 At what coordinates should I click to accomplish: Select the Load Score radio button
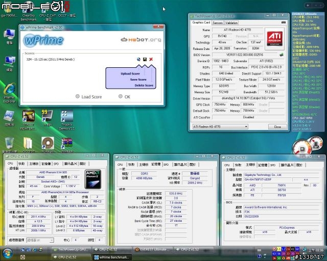[78, 96]
